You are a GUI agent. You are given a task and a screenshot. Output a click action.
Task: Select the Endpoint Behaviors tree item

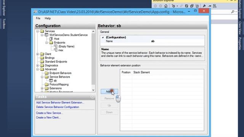coord(60,73)
